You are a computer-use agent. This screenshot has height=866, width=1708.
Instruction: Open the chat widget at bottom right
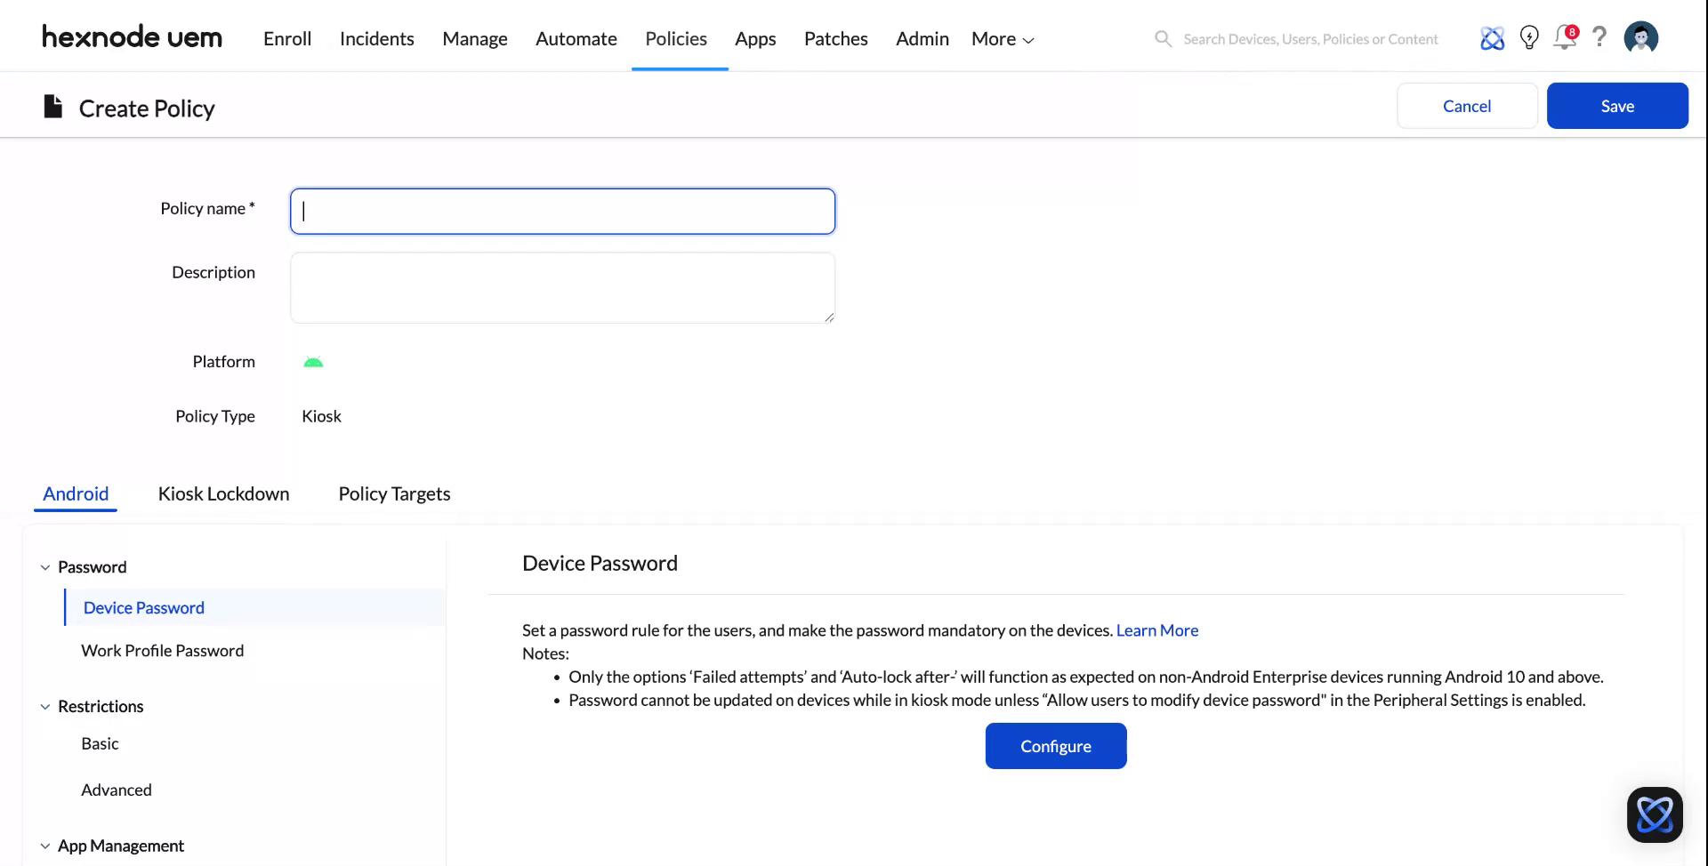coord(1655,814)
